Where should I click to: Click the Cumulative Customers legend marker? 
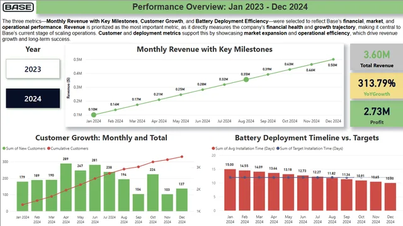[49, 148]
